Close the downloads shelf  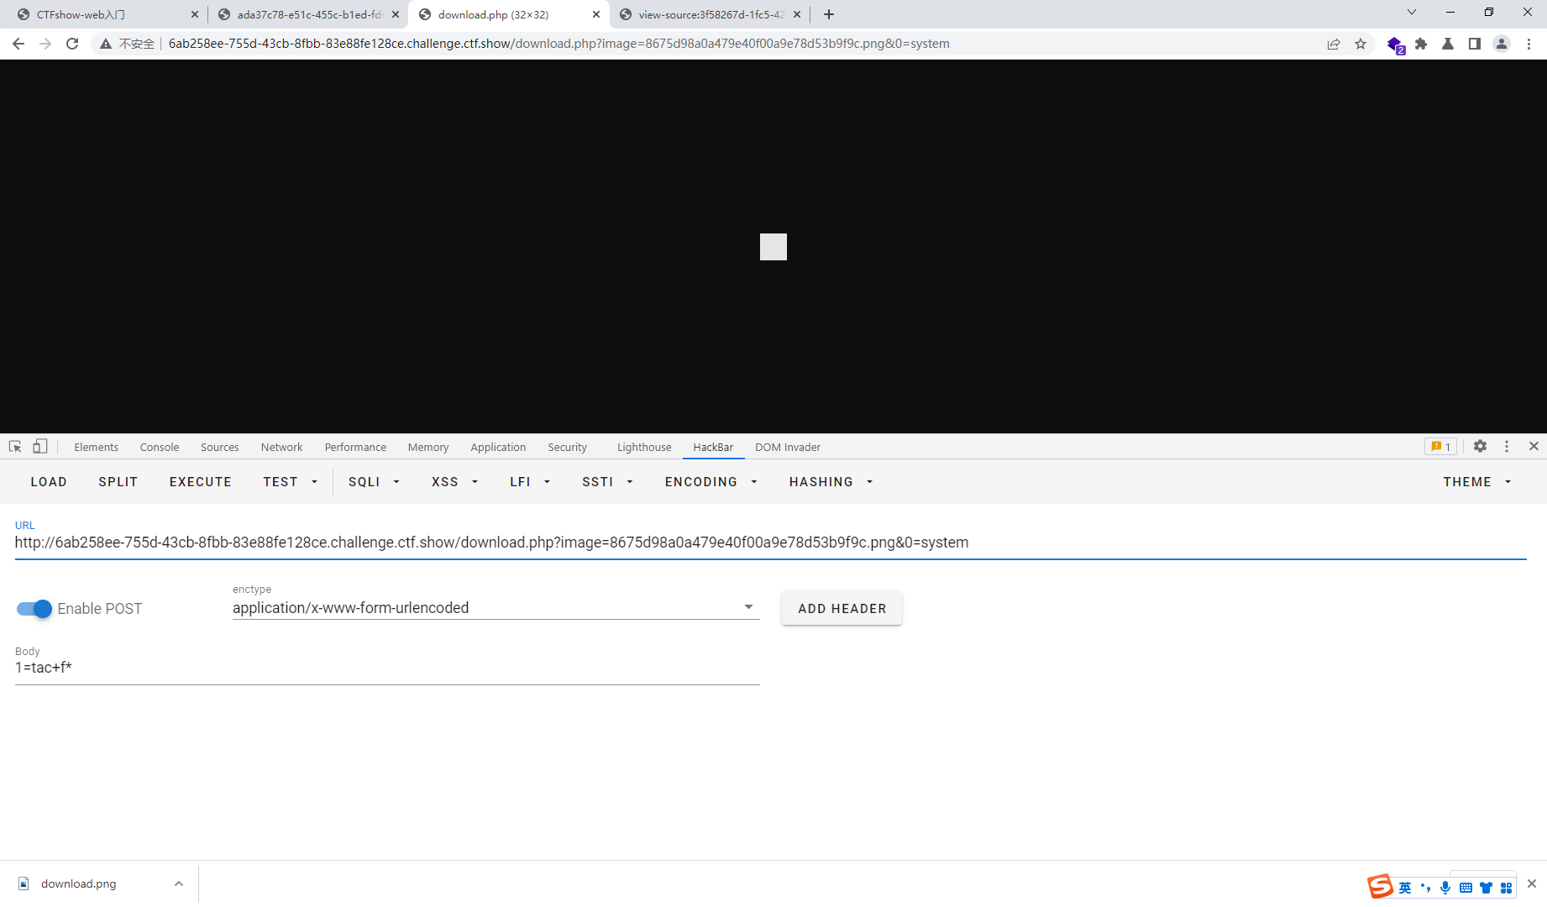click(x=1532, y=883)
